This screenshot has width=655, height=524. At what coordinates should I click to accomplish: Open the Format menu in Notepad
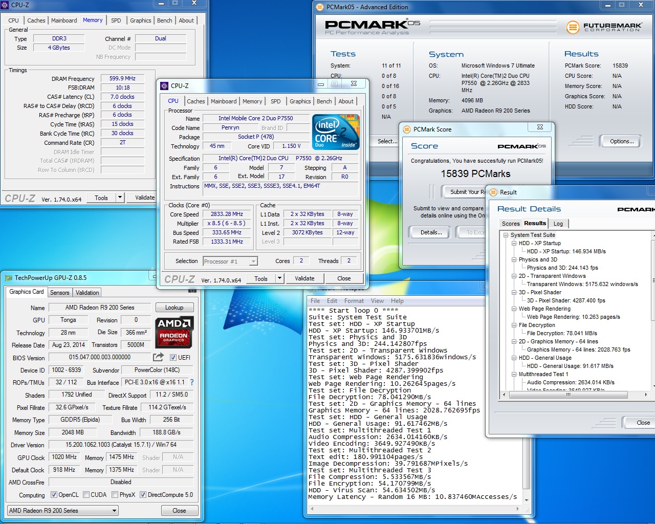pyautogui.click(x=354, y=301)
